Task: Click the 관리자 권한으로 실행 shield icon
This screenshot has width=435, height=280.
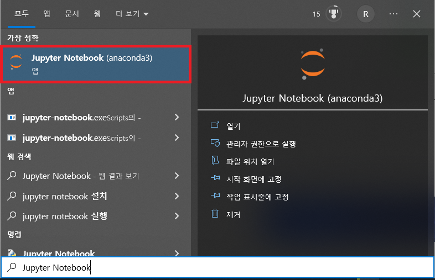Action: (215, 143)
